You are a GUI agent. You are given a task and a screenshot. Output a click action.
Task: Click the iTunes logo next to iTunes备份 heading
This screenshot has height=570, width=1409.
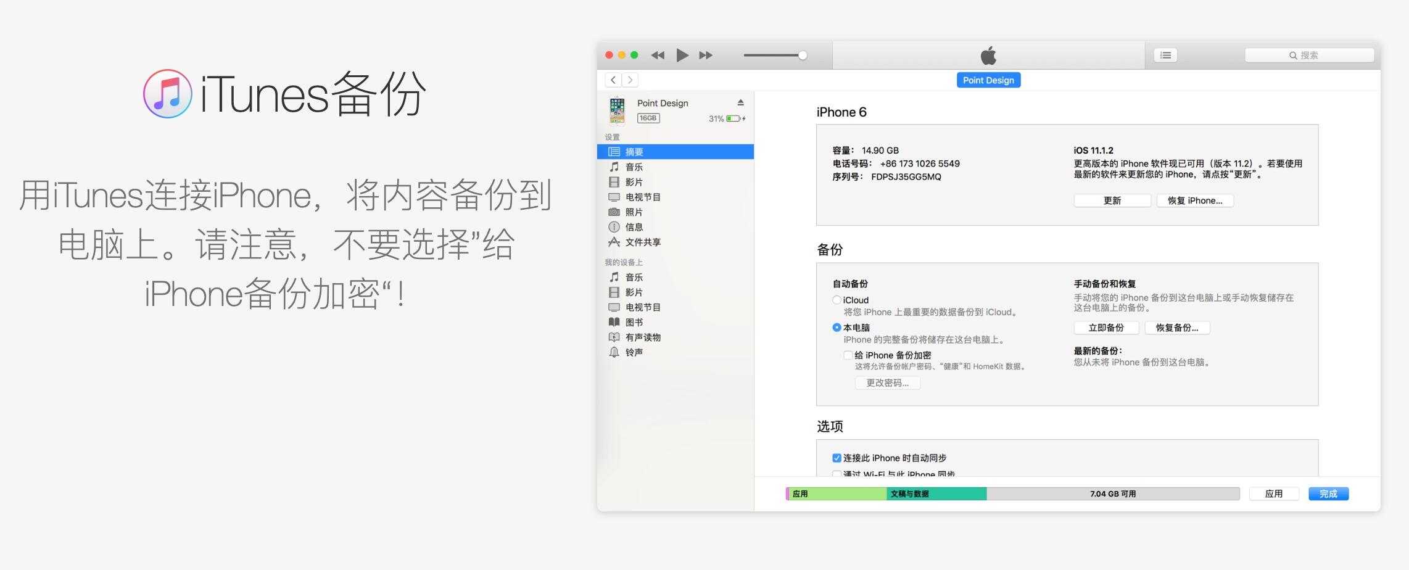pos(168,94)
